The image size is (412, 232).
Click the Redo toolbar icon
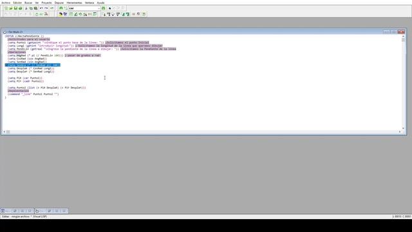[x=46, y=8]
